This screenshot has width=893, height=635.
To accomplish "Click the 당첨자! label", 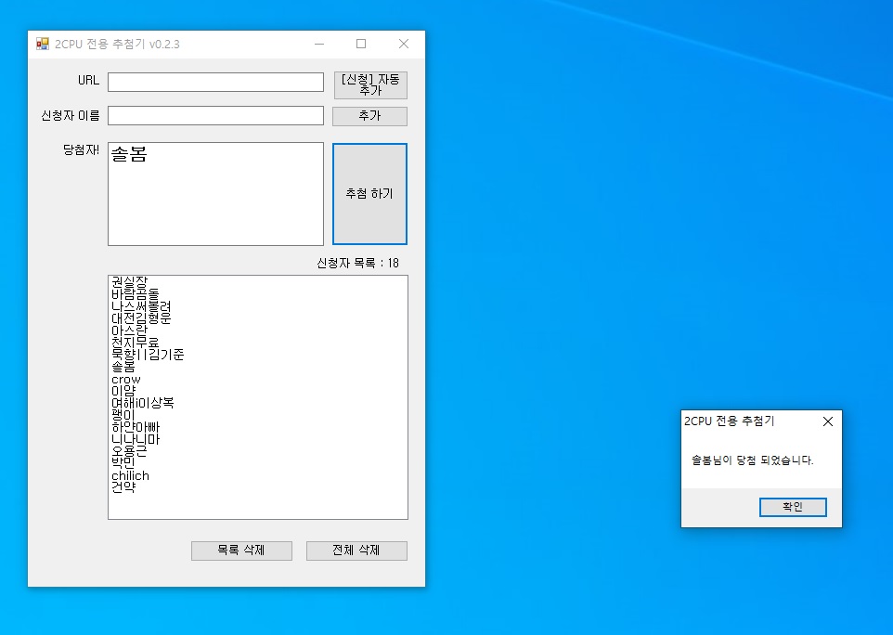I will tap(81, 149).
